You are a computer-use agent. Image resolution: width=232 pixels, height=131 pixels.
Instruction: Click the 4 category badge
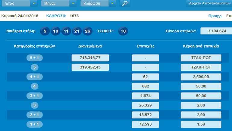pyautogui.click(x=34, y=86)
